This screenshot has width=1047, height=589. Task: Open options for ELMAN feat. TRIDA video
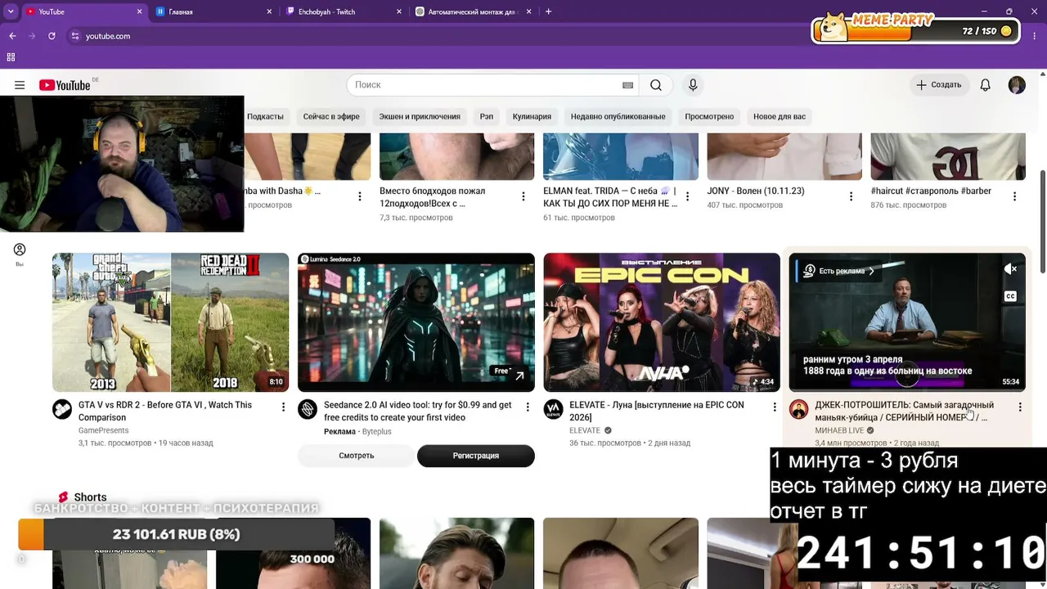[687, 196]
